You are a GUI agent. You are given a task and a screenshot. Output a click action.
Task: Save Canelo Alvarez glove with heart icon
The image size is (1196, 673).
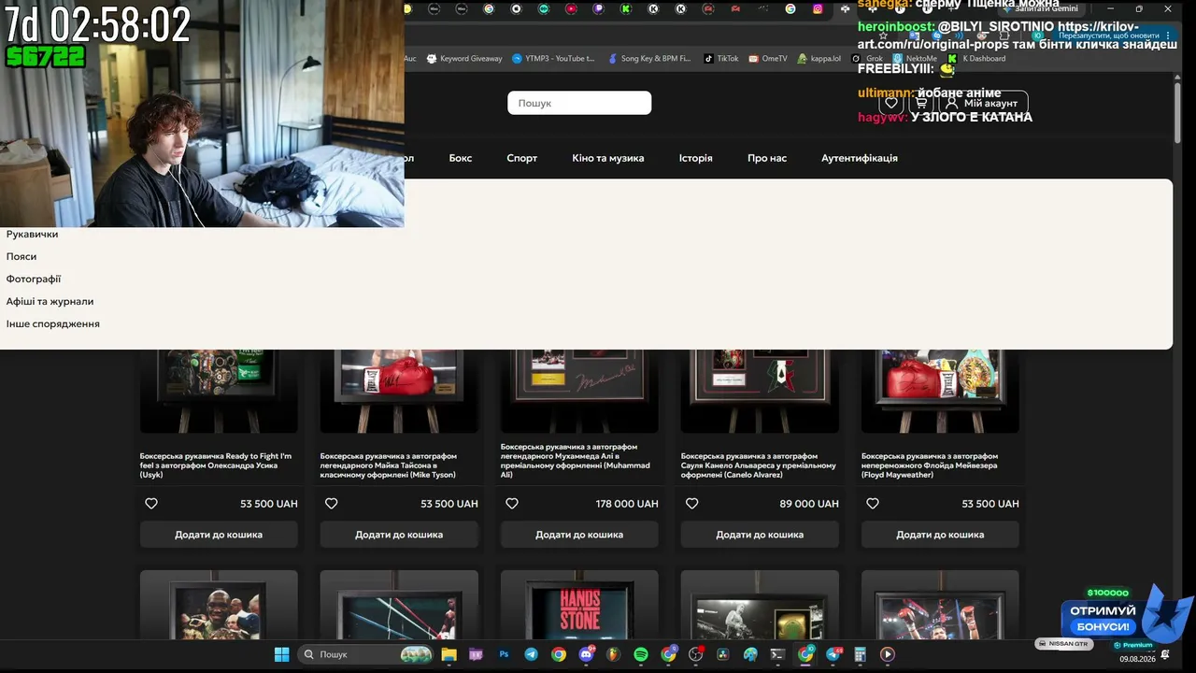click(x=692, y=504)
